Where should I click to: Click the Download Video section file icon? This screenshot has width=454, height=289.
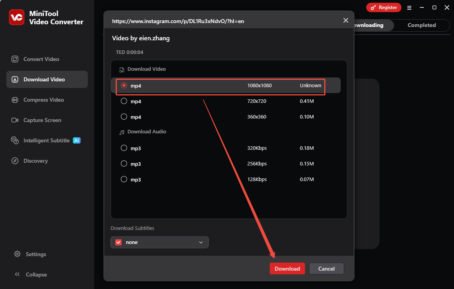(122, 70)
